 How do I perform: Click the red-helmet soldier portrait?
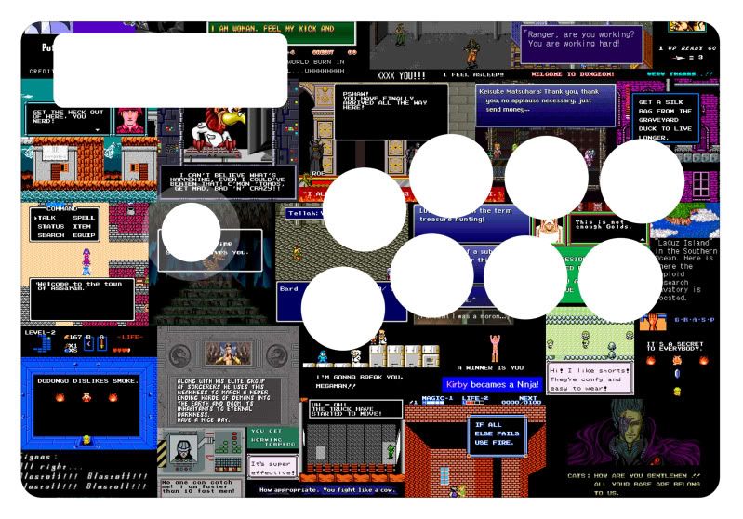click(129, 120)
